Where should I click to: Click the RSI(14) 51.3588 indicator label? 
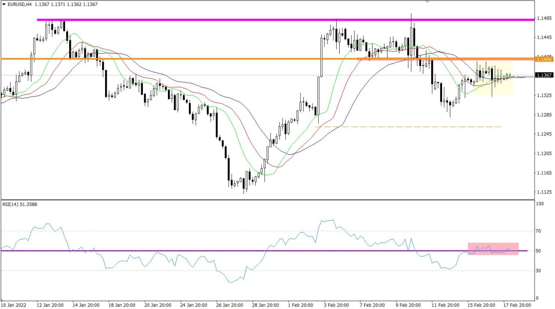tap(20, 204)
